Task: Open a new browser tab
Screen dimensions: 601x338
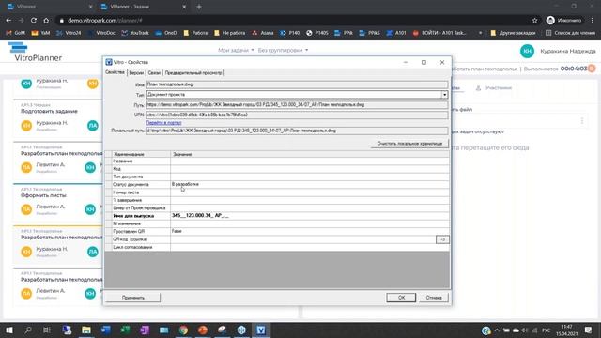Action: pos(198,7)
